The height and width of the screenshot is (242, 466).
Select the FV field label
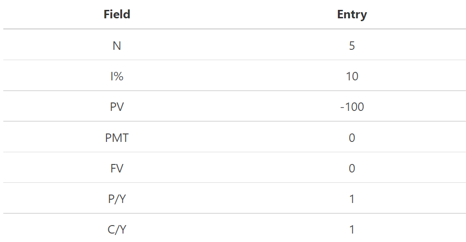click(117, 168)
